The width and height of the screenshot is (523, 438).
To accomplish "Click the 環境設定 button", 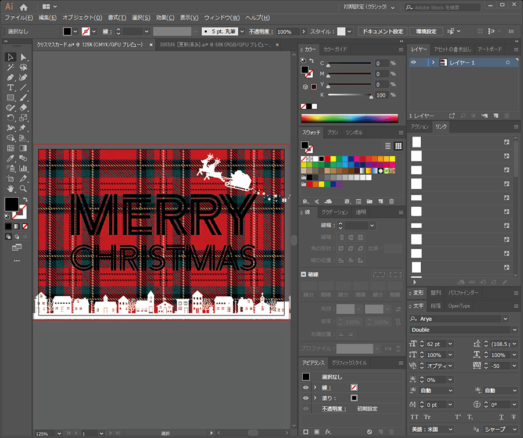I will click(x=426, y=31).
